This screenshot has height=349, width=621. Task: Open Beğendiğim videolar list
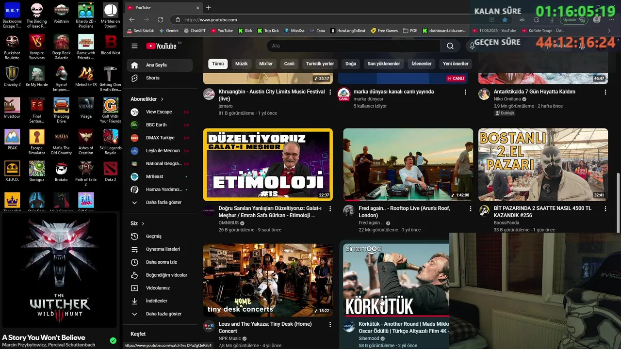[160, 275]
